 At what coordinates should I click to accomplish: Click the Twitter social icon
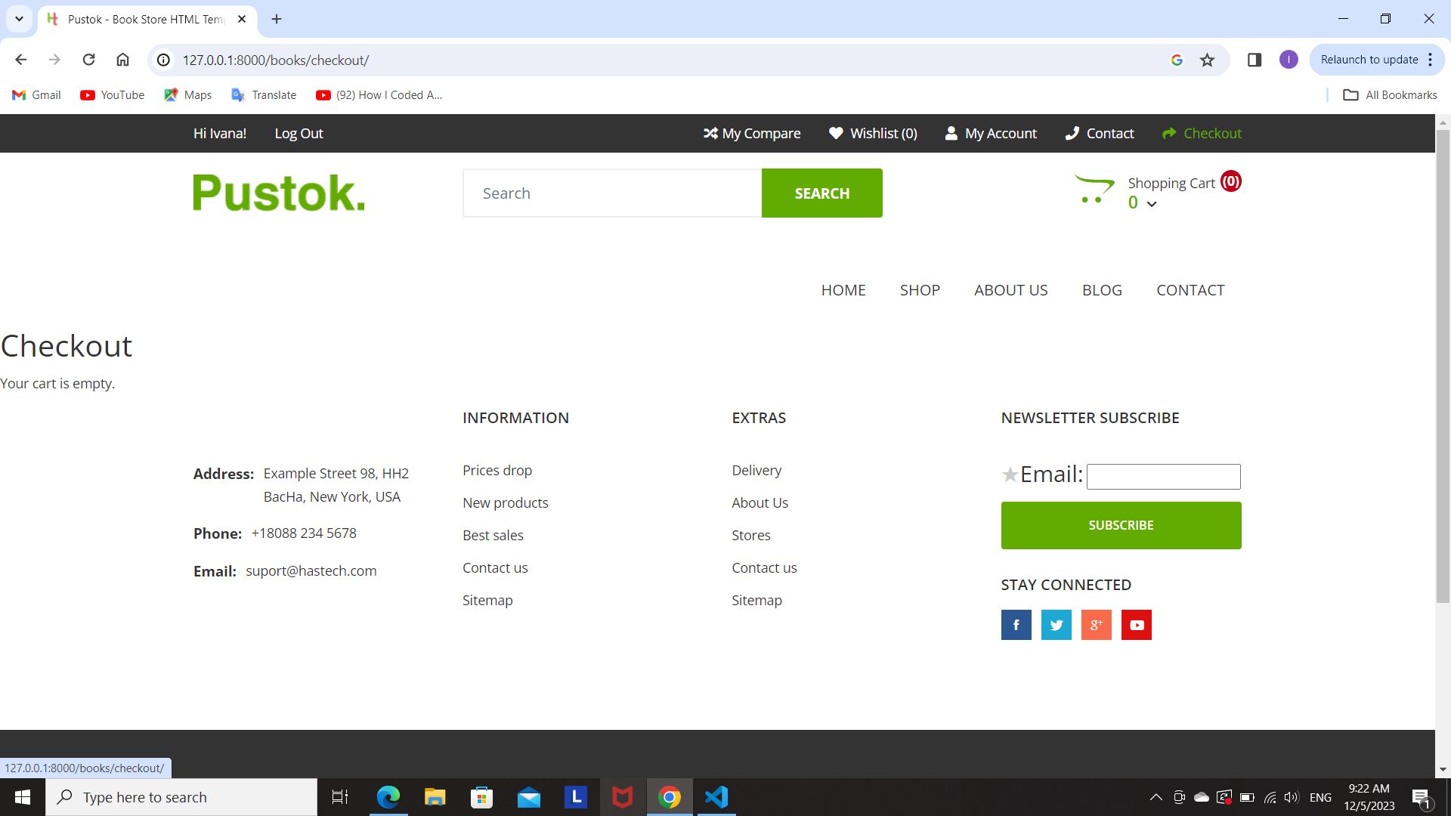point(1056,625)
